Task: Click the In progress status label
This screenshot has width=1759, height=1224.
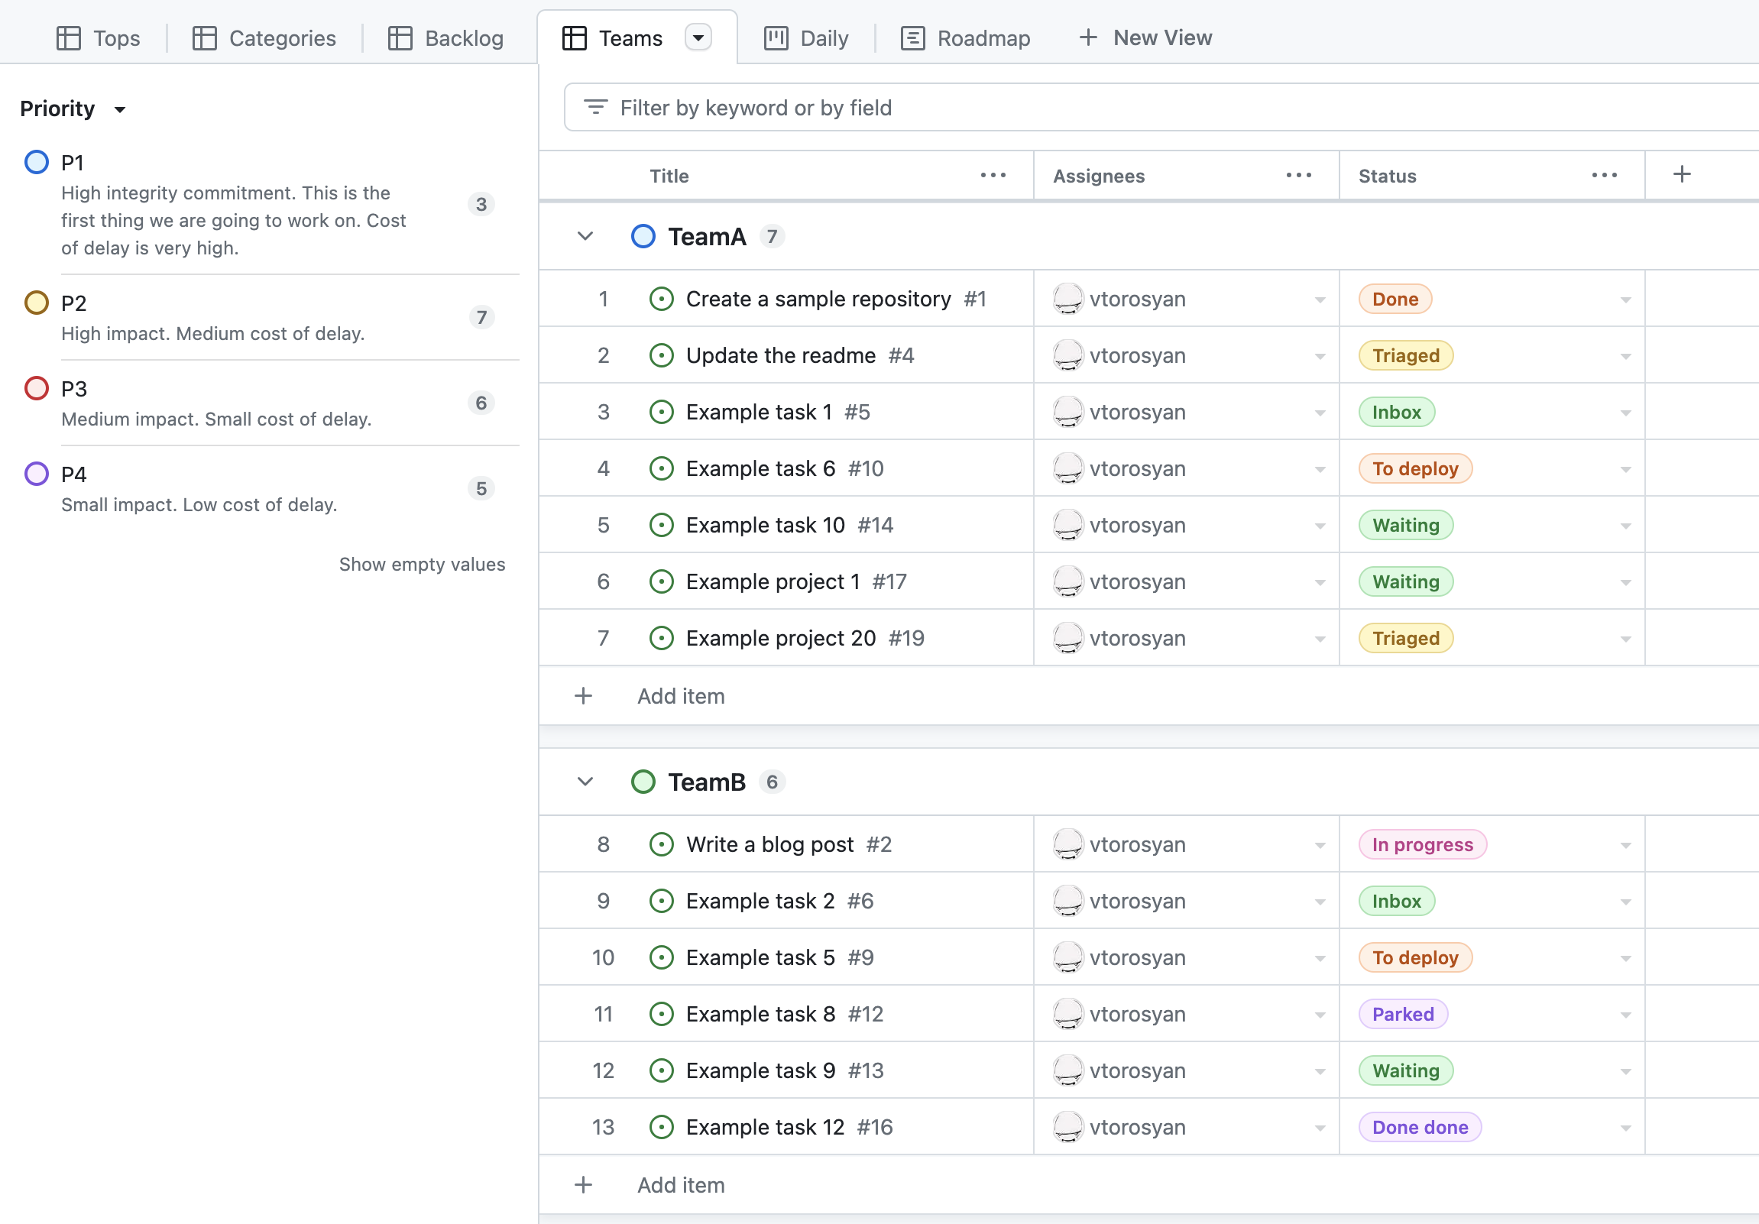Action: (x=1422, y=845)
